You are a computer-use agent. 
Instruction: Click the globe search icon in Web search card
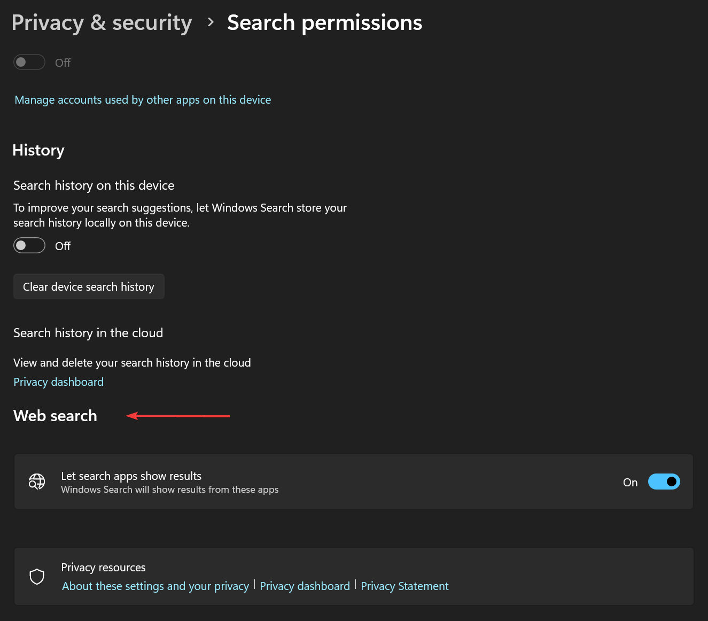click(x=37, y=482)
